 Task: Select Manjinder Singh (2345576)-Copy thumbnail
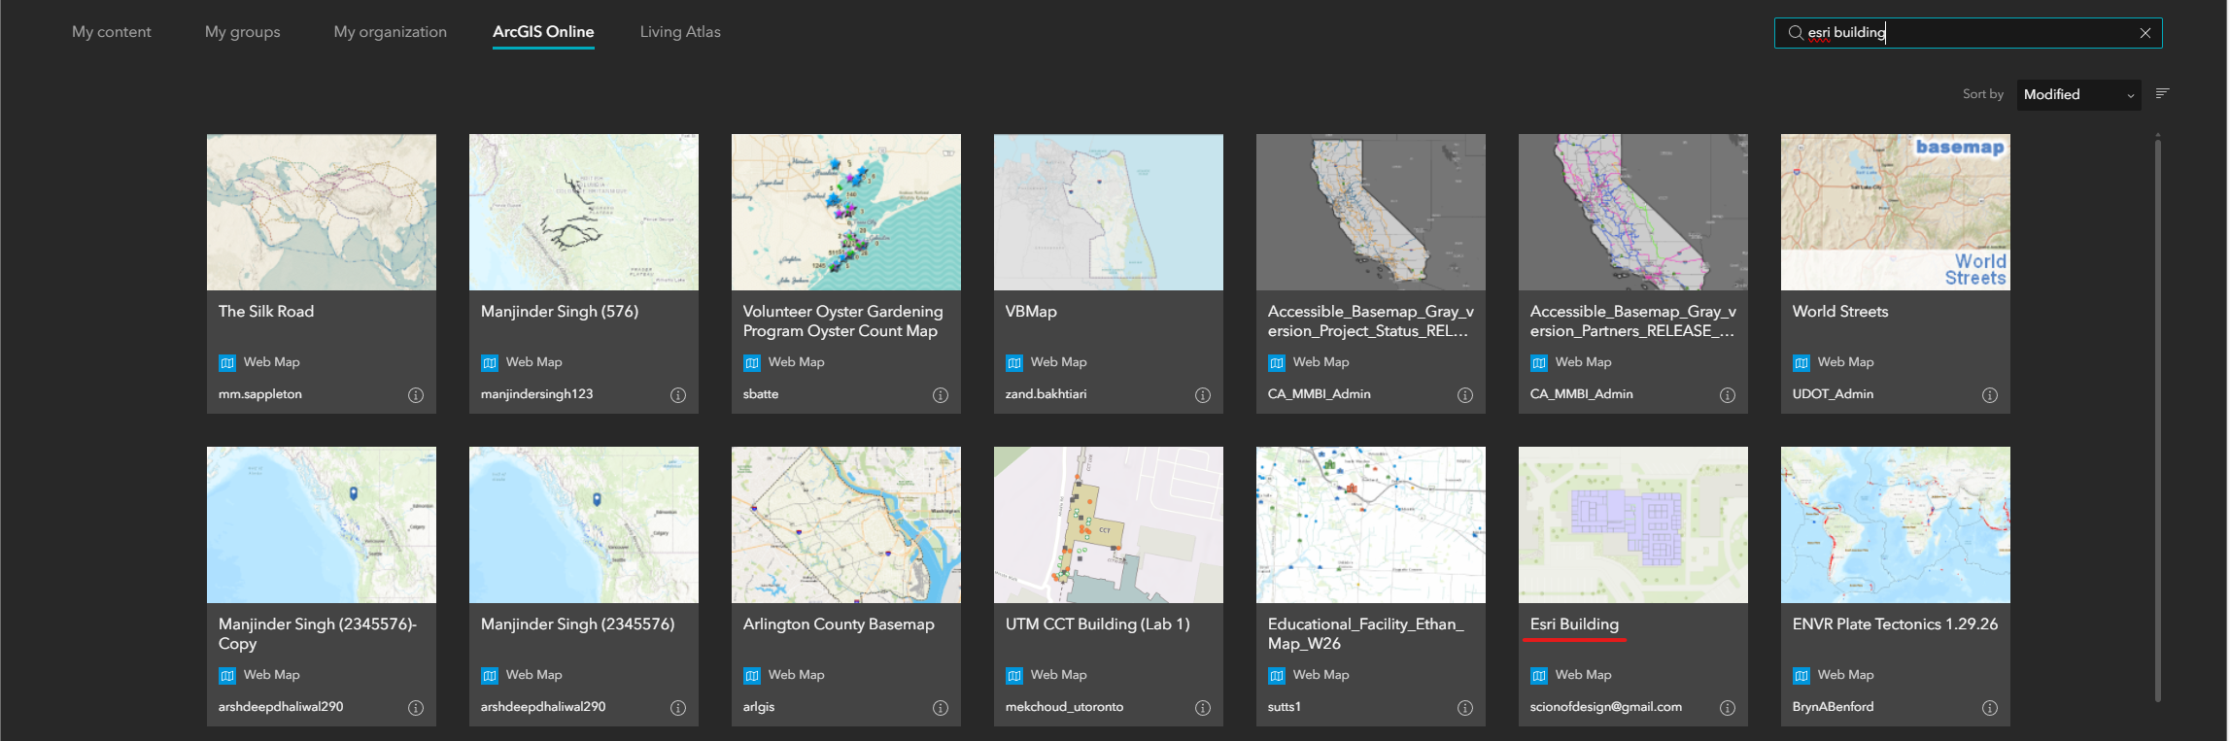click(322, 524)
